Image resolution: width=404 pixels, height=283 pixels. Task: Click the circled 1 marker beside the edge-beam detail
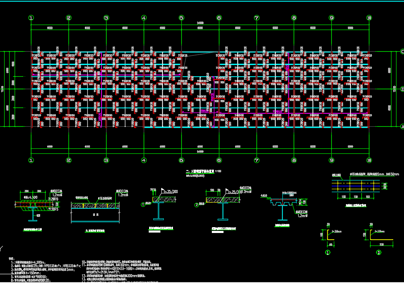pos(143,205)
